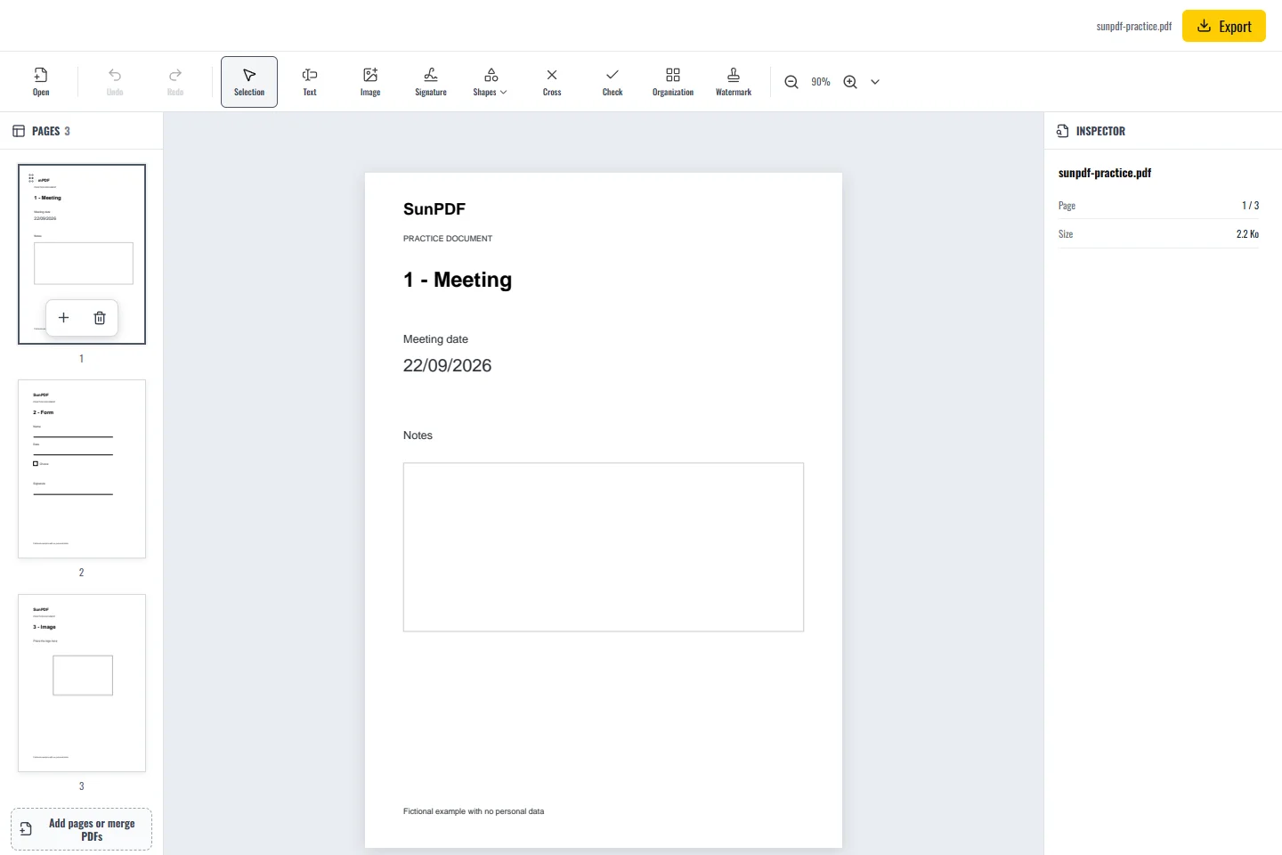Image resolution: width=1282 pixels, height=855 pixels.
Task: Delete page 1 with trash icon
Action: (x=100, y=318)
